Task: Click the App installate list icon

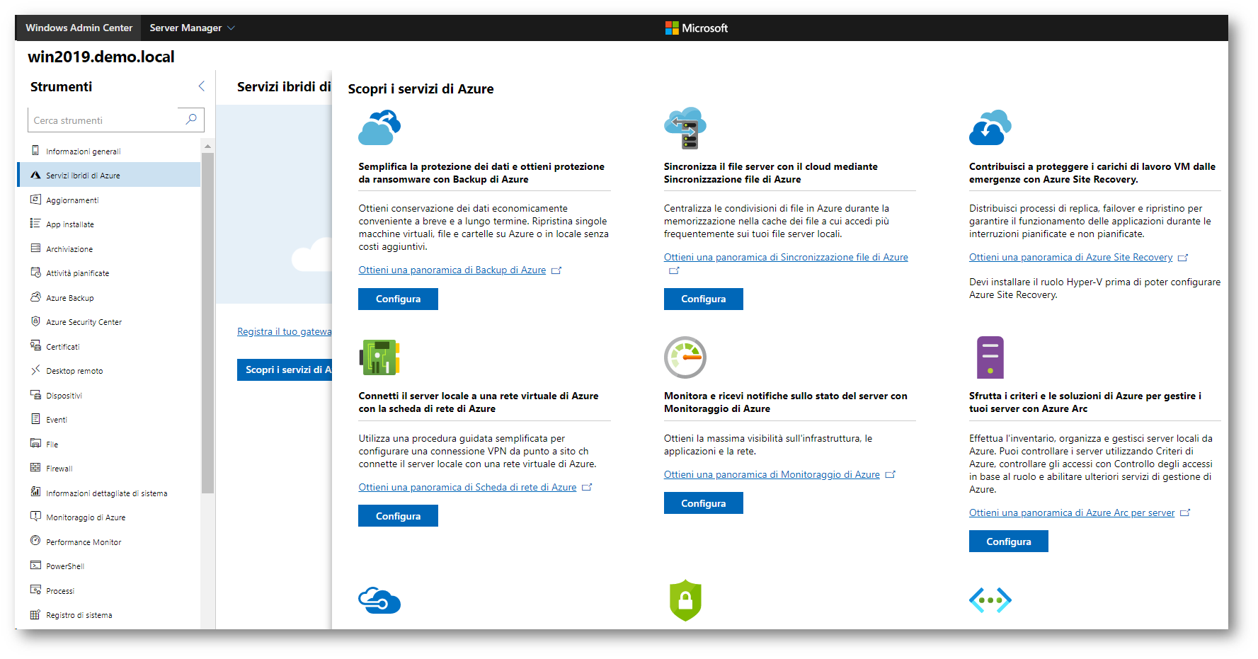Action: point(35,224)
